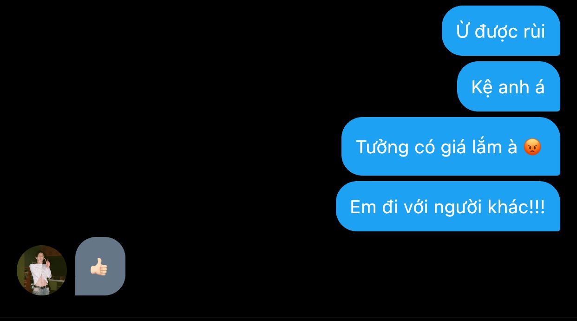This screenshot has height=321, width=577.
Task: Open the sender's profile picture avatar
Action: click(42, 270)
